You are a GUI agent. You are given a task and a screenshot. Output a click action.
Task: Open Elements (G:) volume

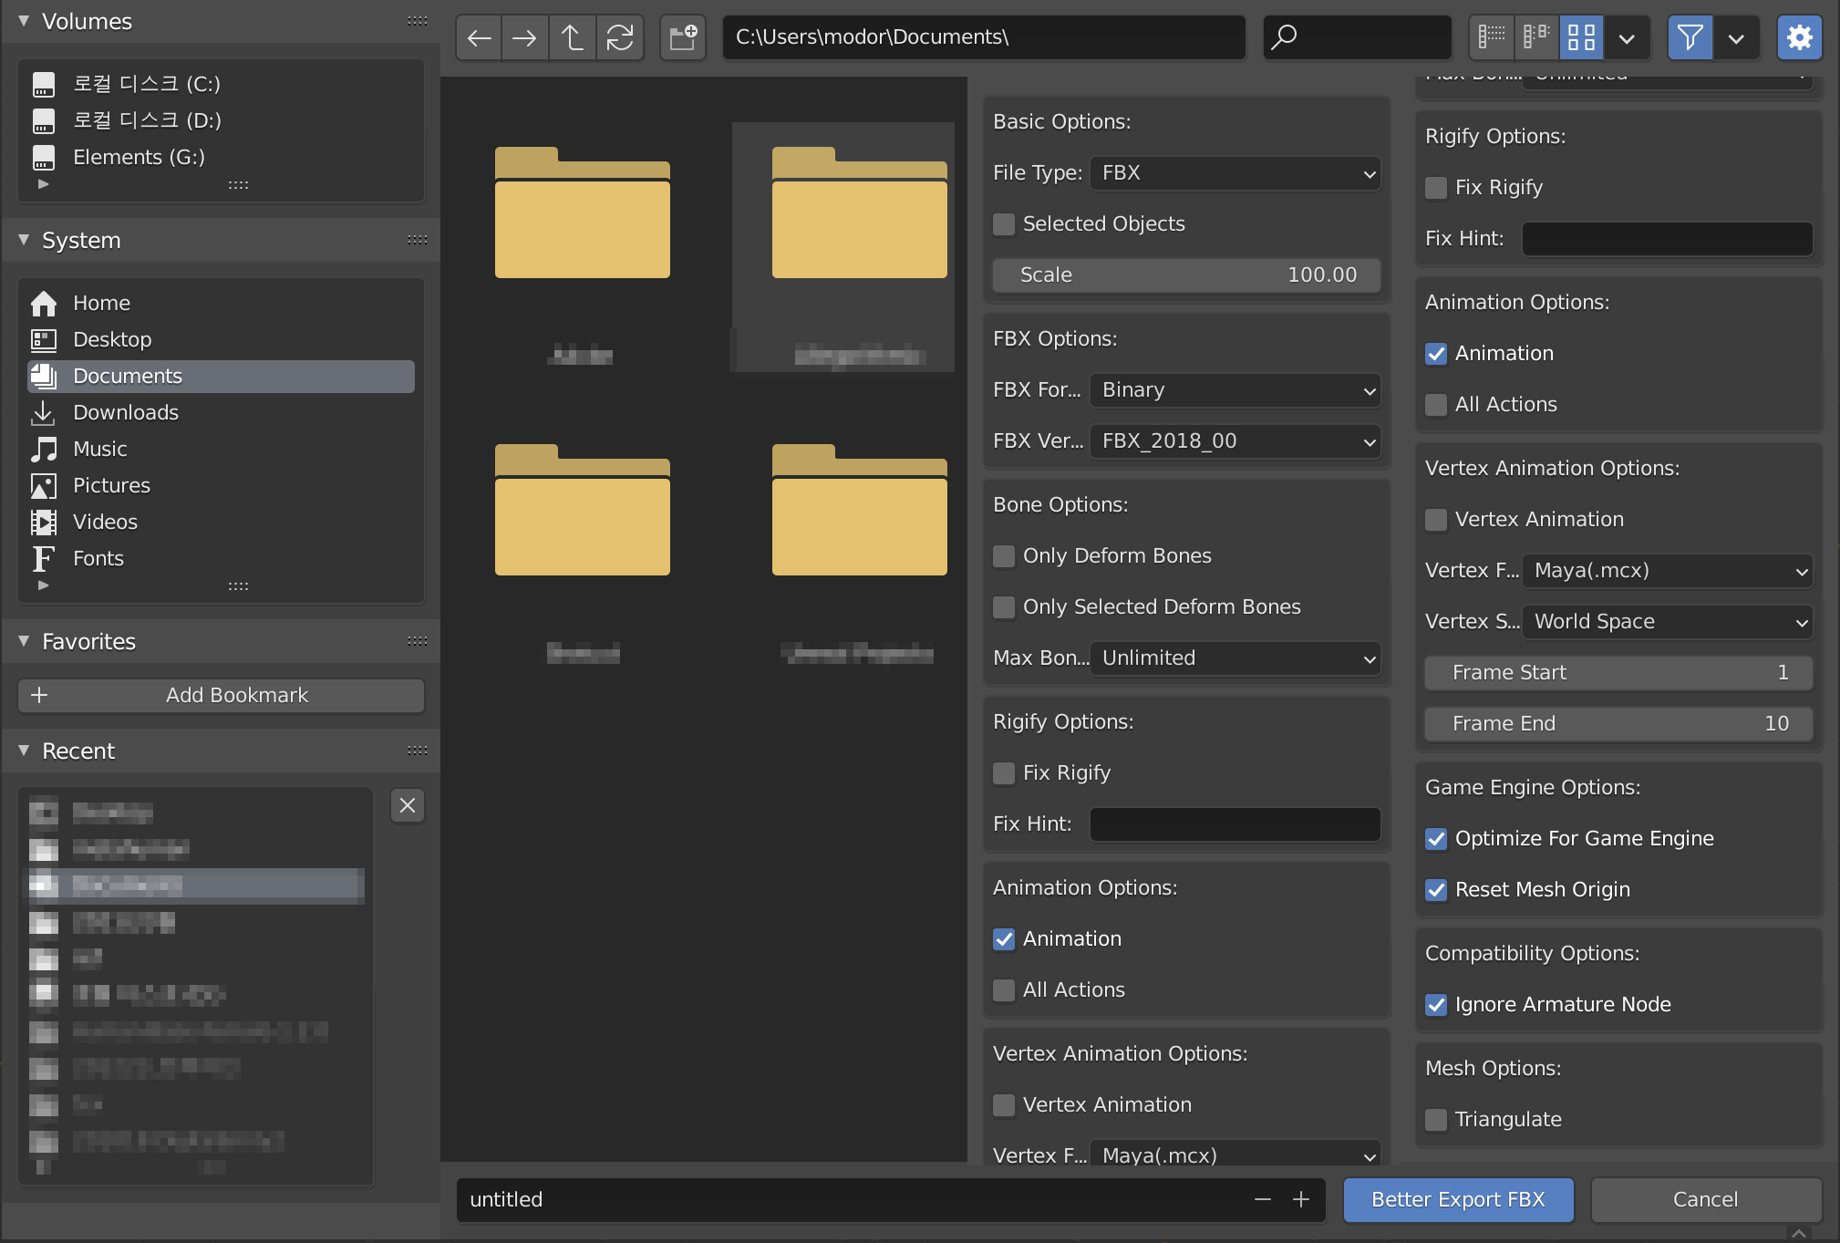tap(221, 157)
